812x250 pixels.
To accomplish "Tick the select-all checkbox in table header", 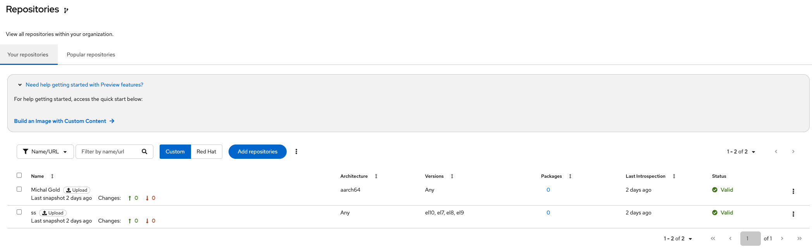I will click(x=19, y=175).
